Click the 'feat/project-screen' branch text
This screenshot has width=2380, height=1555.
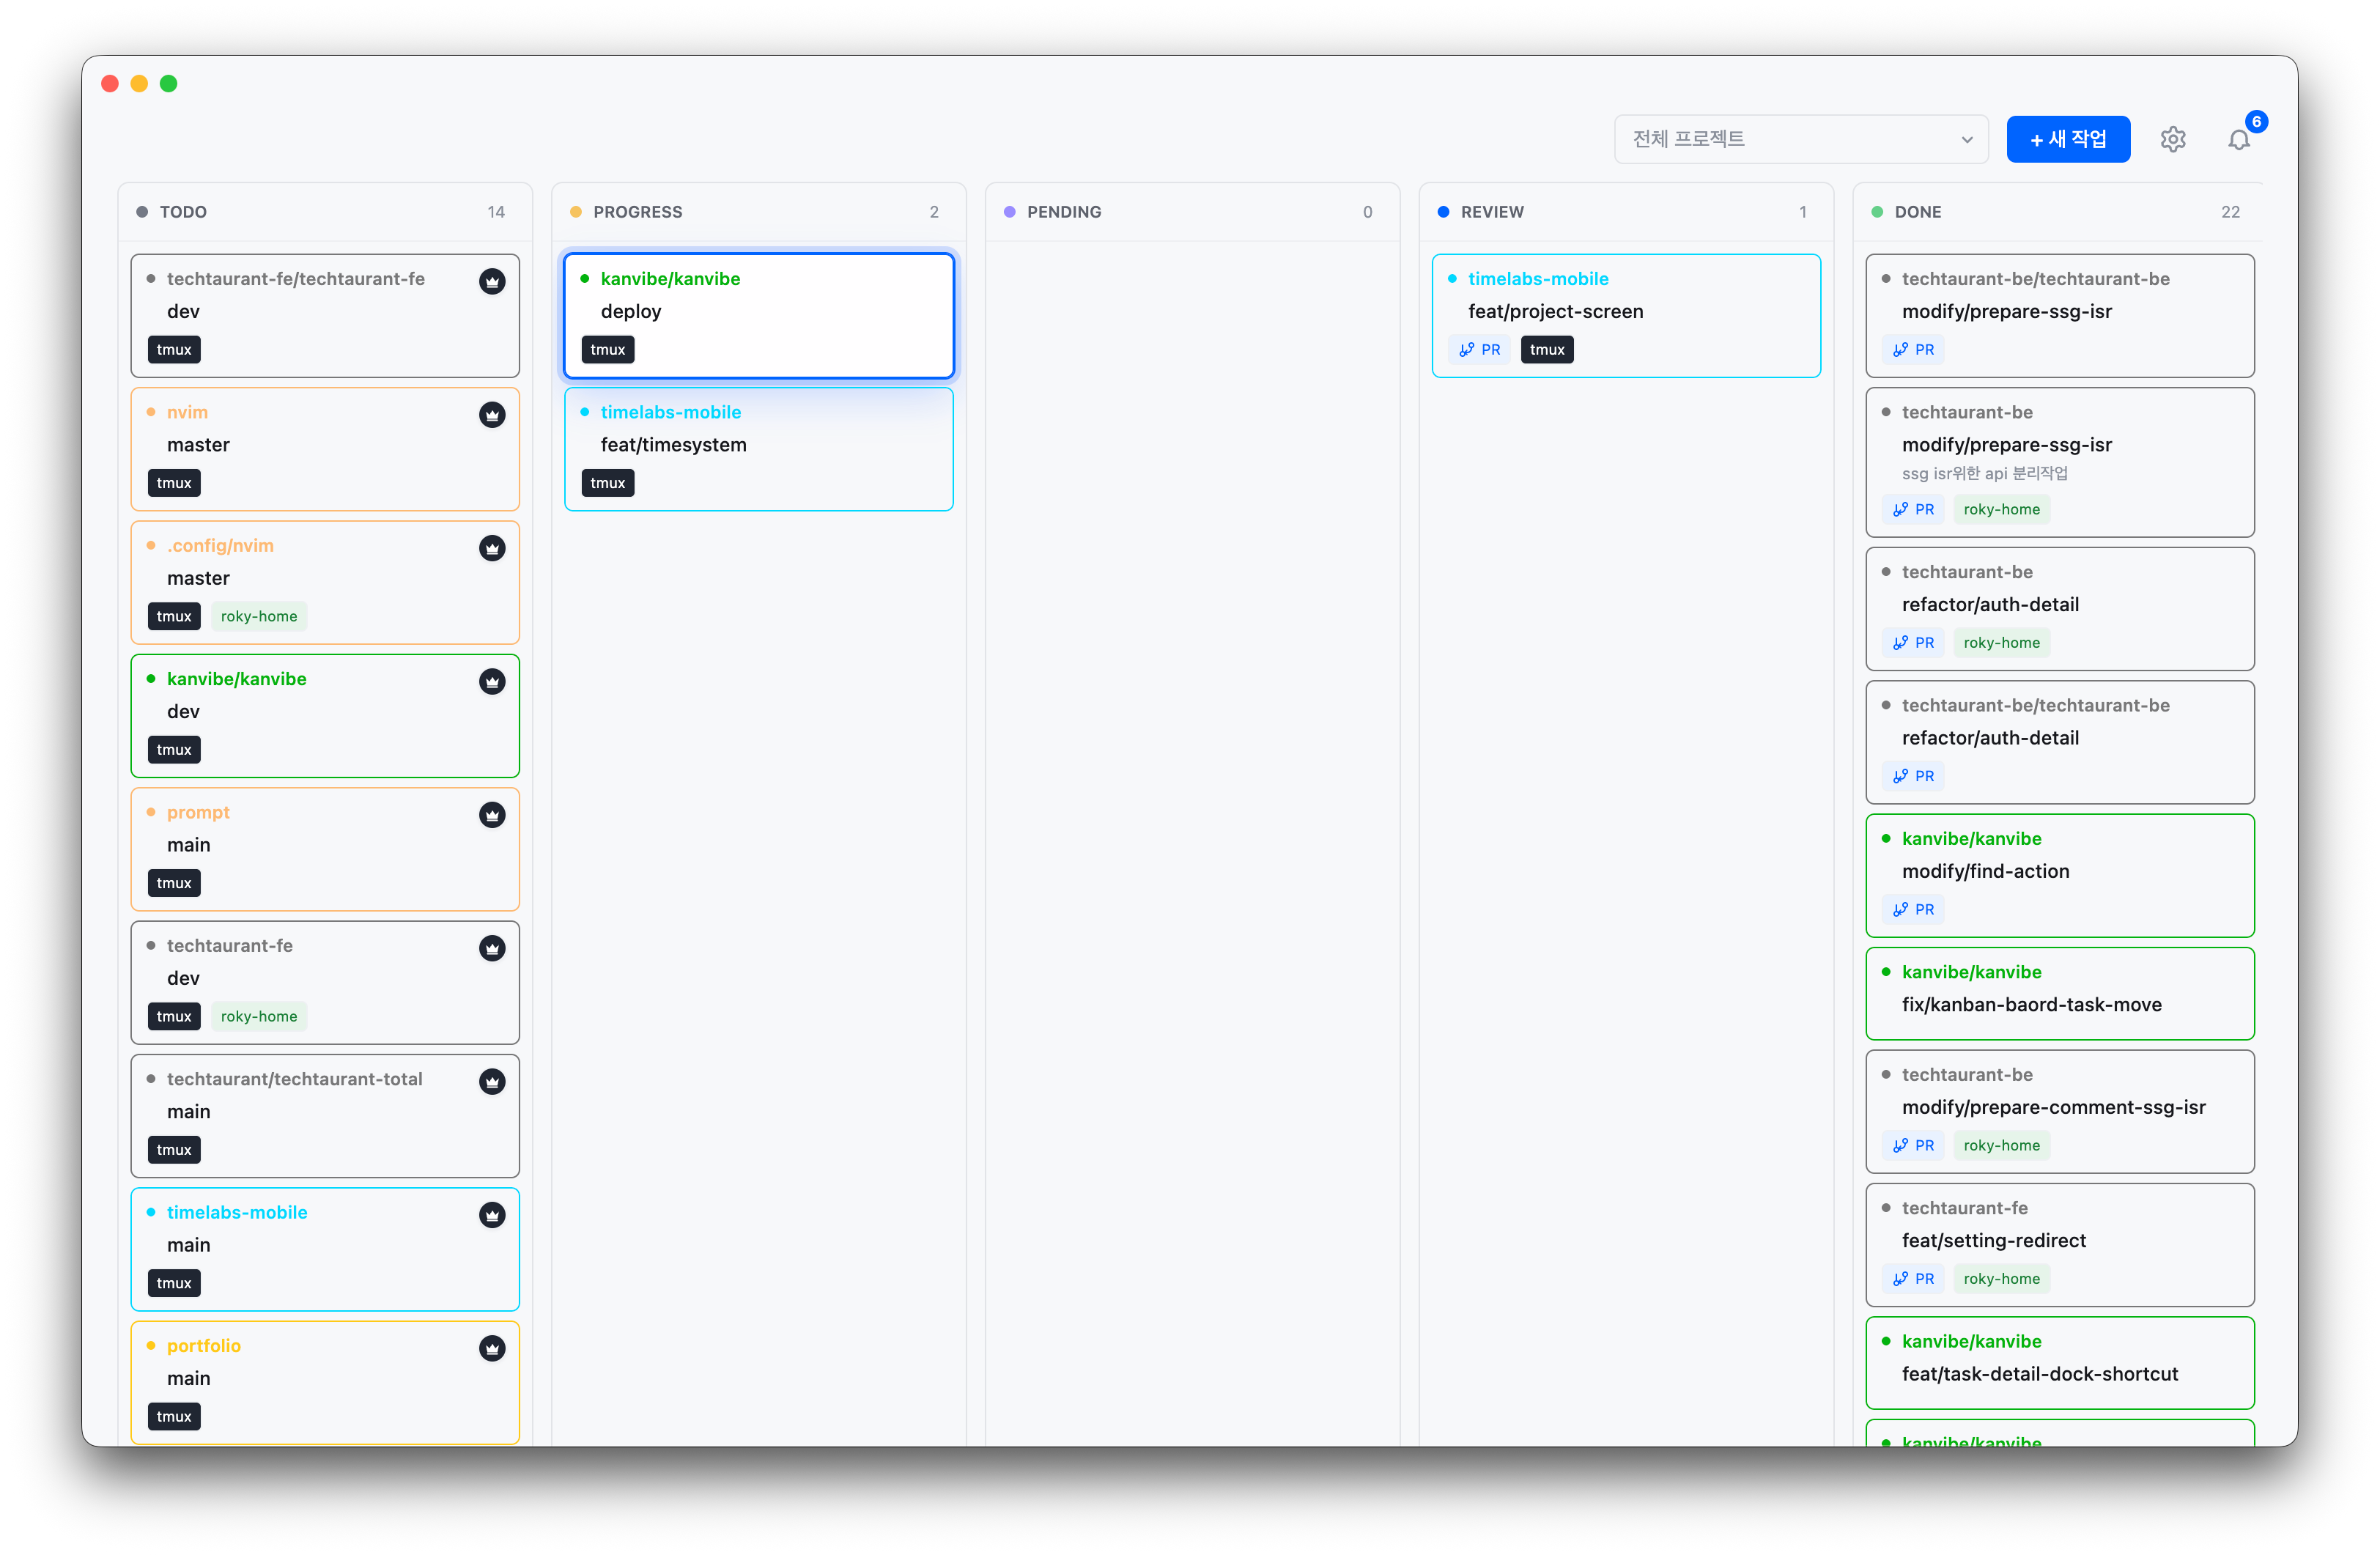pyautogui.click(x=1555, y=311)
